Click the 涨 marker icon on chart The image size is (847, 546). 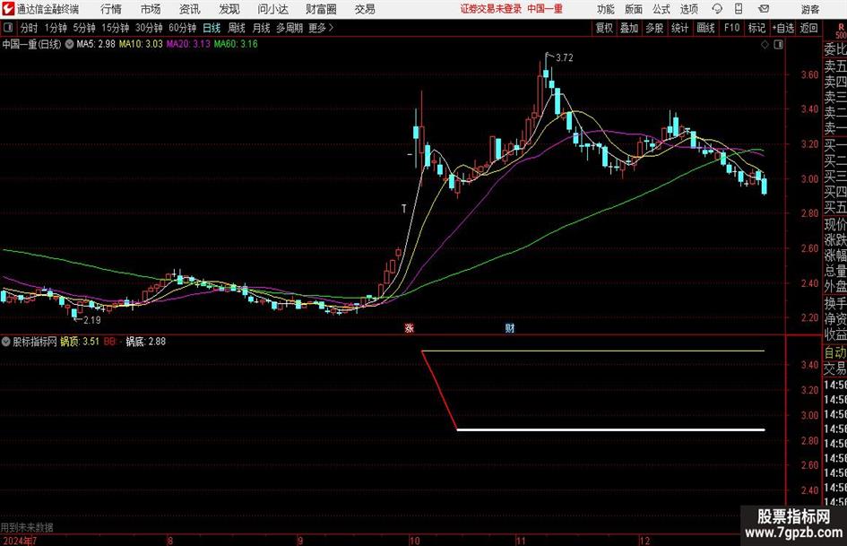[x=410, y=327]
